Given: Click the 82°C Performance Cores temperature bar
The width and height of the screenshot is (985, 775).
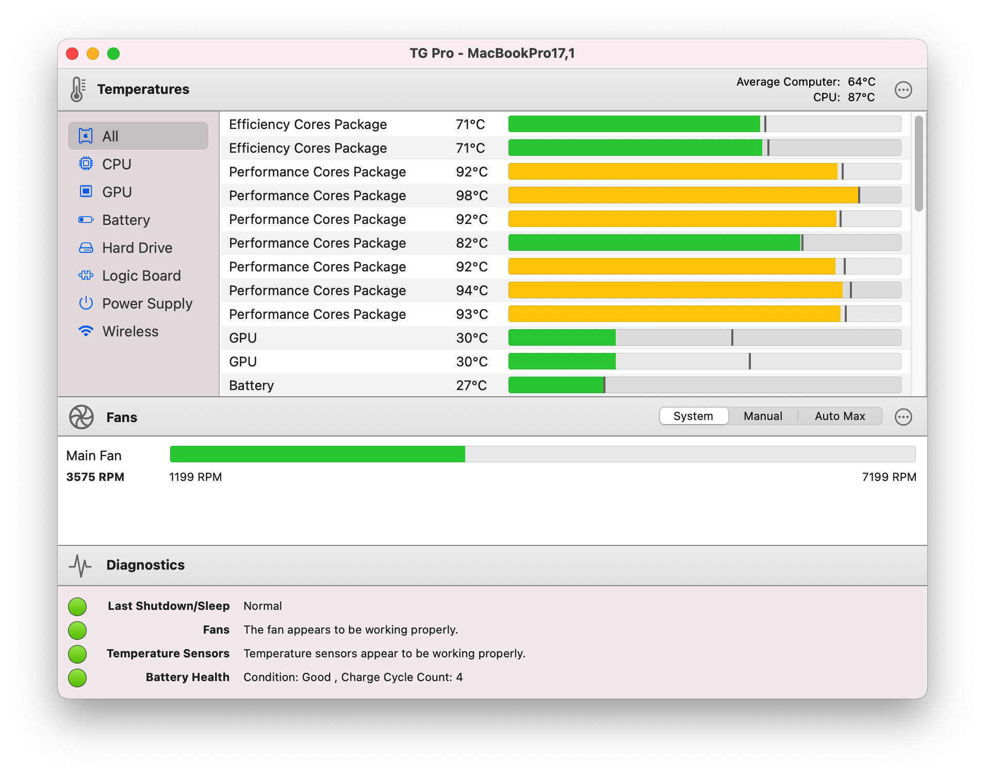Looking at the screenshot, I should pos(704,243).
